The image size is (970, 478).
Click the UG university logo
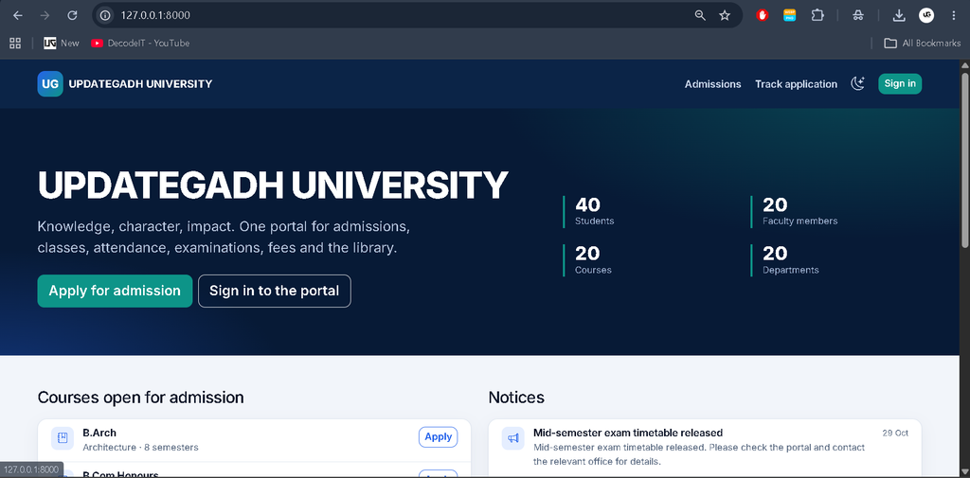(50, 84)
